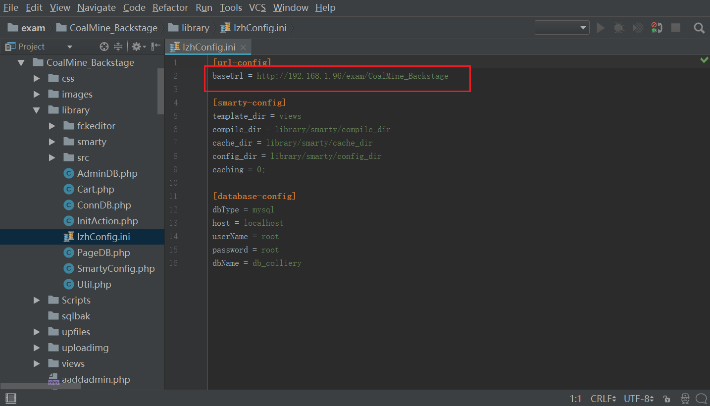Viewport: 710px width, 406px height.
Task: Click the Run with Coverage icon
Action: [x=638, y=28]
